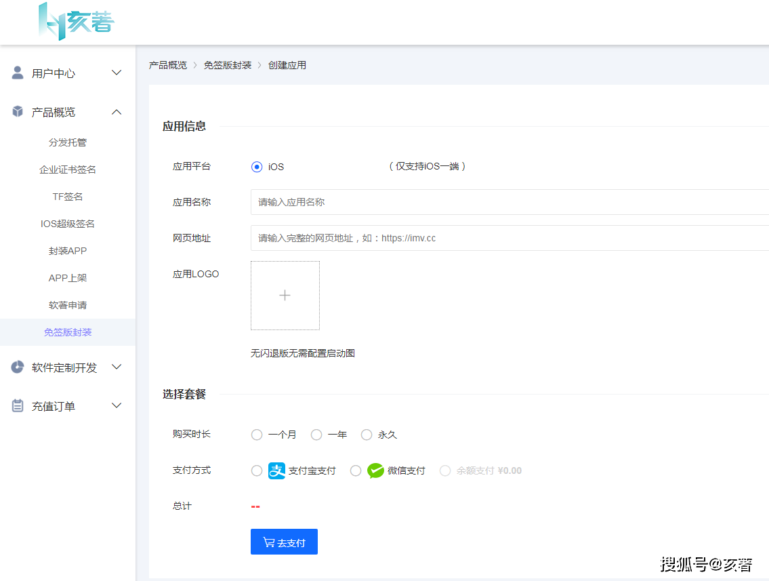This screenshot has width=769, height=581.
Task: Choose 永久 purchase duration
Action: (367, 435)
